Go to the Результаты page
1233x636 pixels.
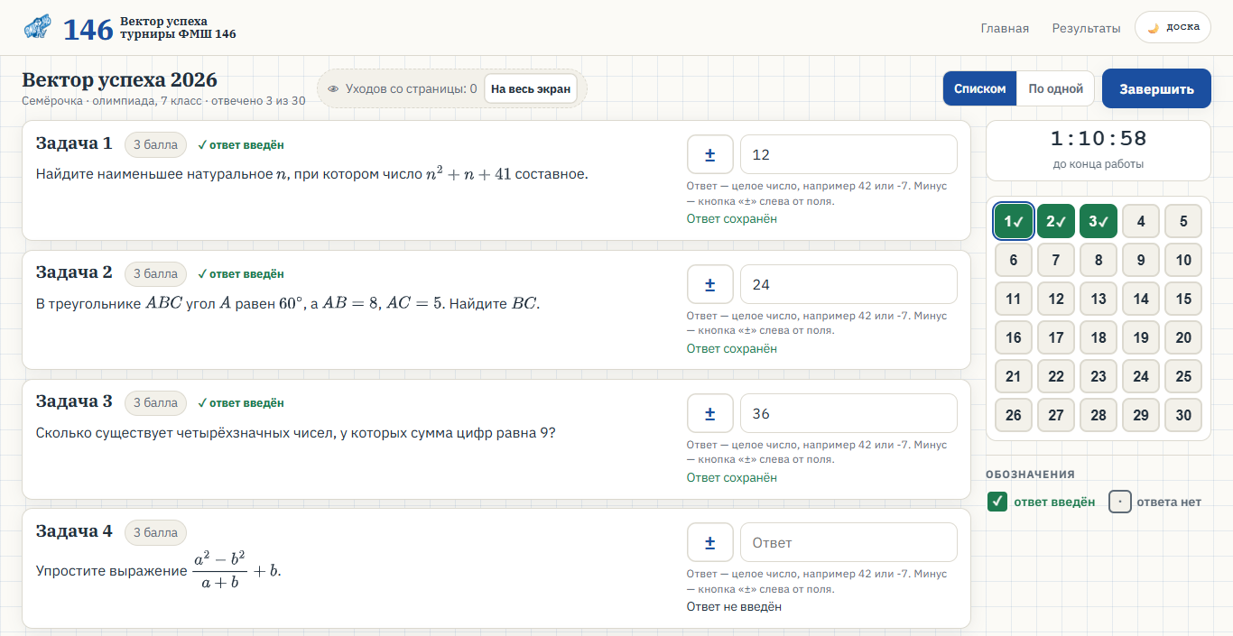click(1086, 28)
